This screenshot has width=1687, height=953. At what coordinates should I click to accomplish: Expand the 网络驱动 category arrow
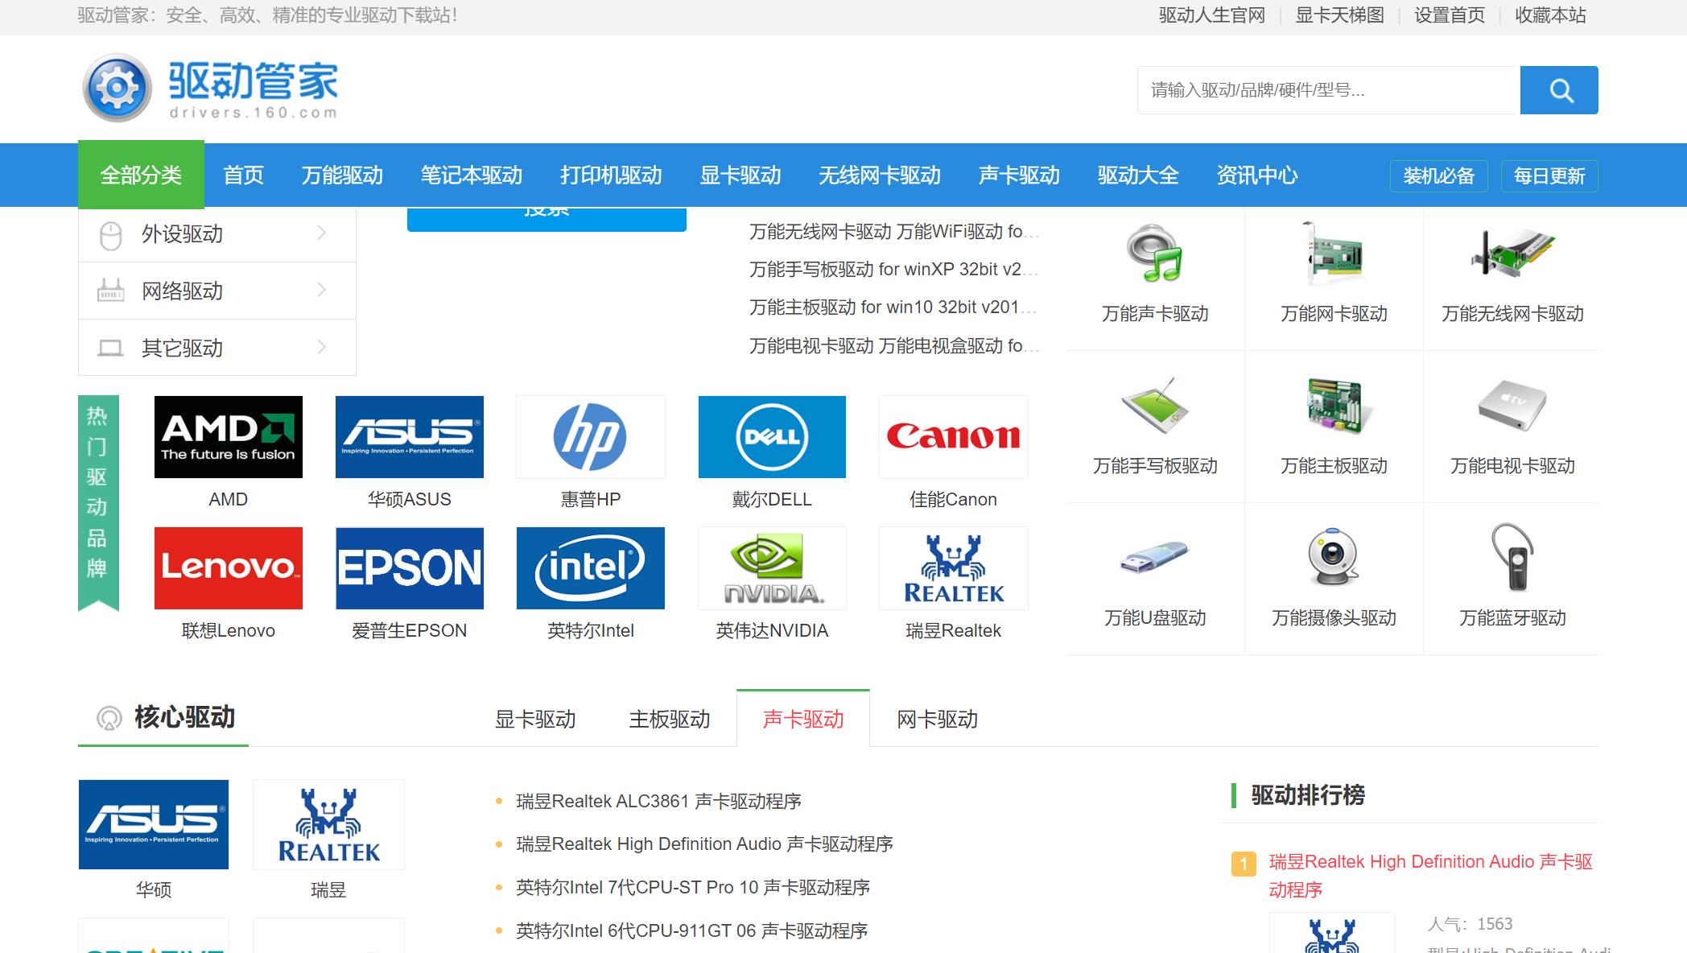(x=321, y=291)
